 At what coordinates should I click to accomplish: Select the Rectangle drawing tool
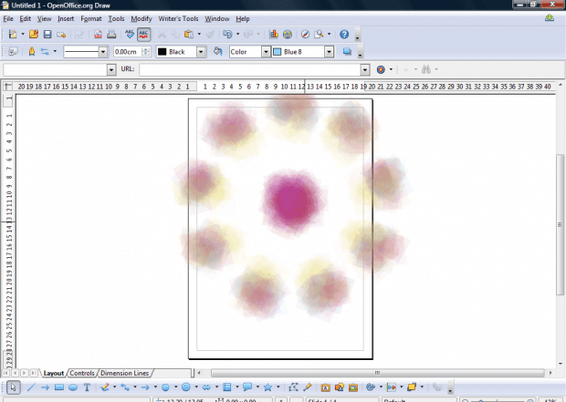58,387
